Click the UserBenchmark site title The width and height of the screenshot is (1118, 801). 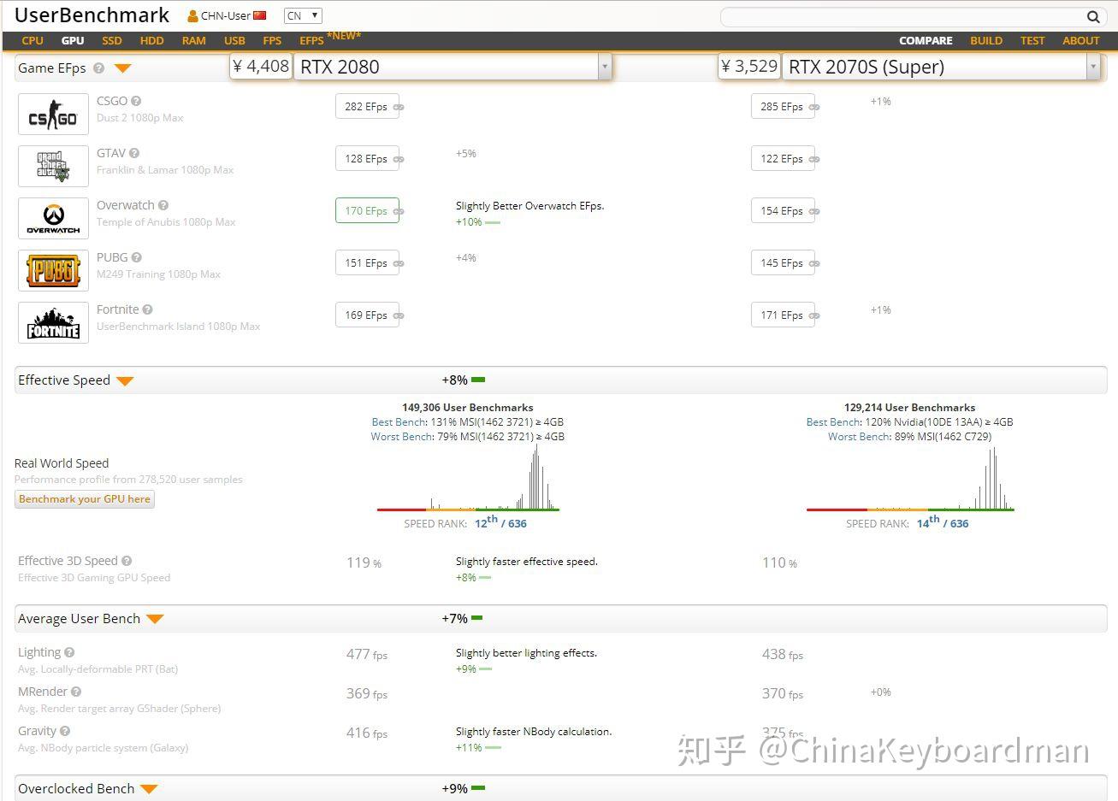coord(92,15)
